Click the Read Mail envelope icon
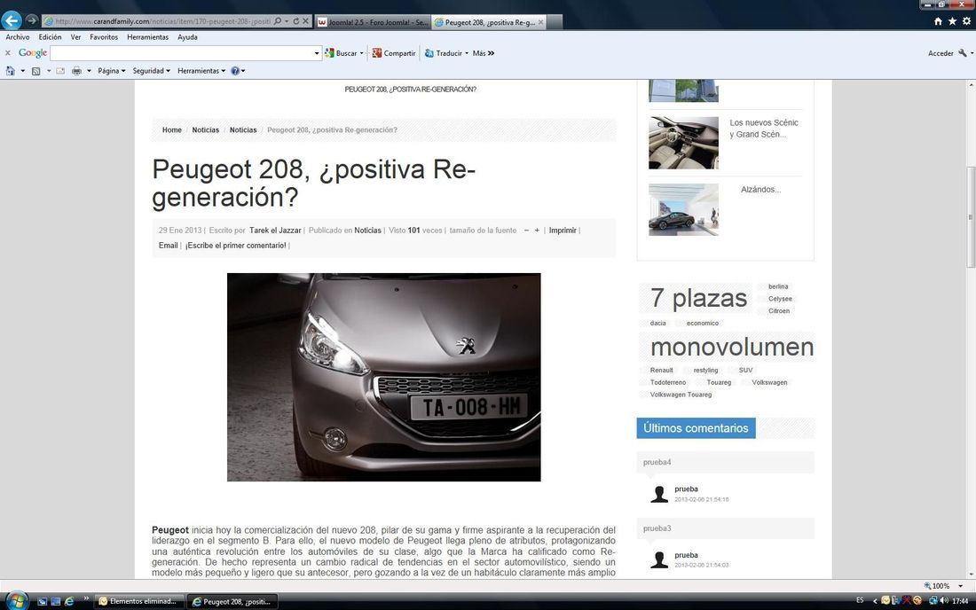This screenshot has width=976, height=610. tap(60, 71)
